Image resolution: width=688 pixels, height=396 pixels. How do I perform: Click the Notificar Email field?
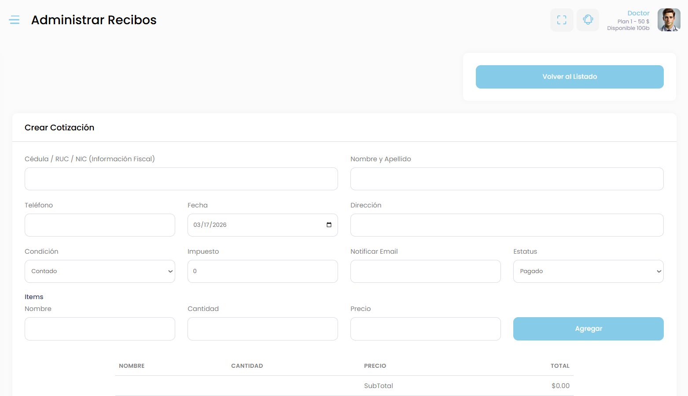click(425, 271)
